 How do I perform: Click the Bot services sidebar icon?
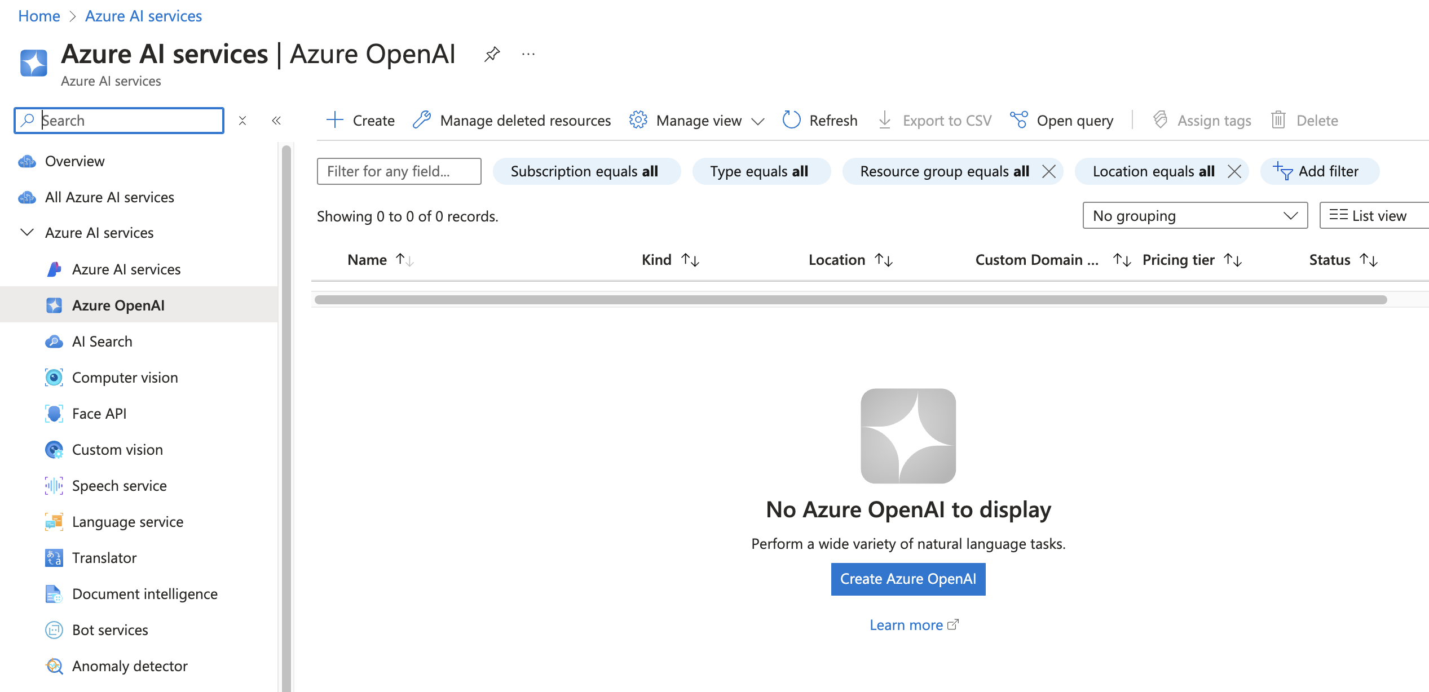coord(52,629)
